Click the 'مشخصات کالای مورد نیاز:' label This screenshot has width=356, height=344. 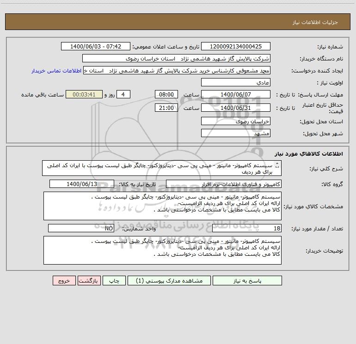click(313, 206)
